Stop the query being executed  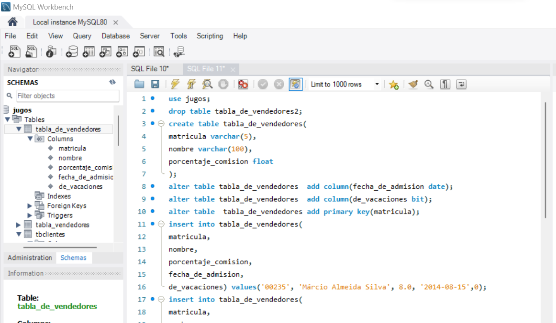coord(223,84)
